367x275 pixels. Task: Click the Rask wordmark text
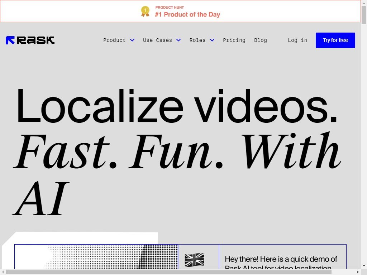pos(36,40)
